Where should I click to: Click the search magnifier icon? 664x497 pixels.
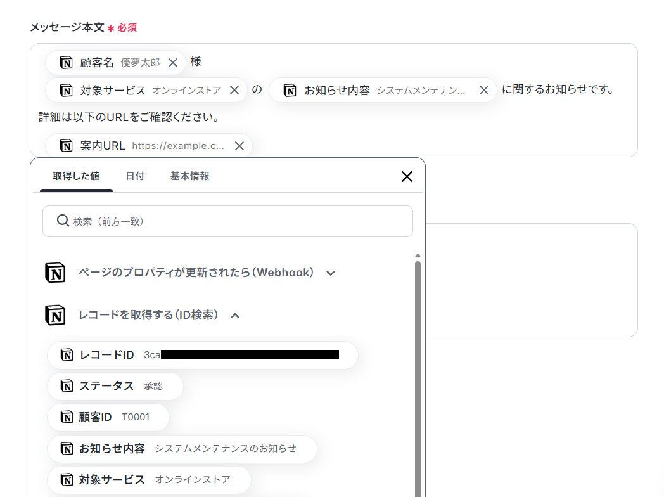coord(63,221)
